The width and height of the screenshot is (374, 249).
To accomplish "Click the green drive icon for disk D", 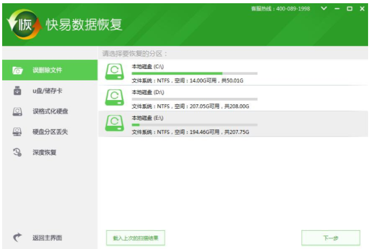I will (114, 98).
